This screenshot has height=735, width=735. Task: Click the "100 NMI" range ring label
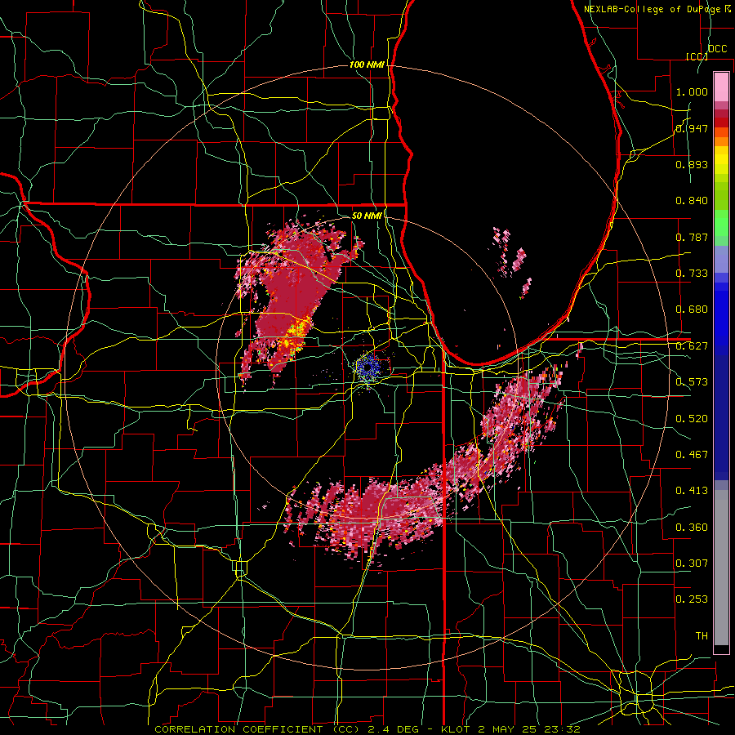(x=367, y=65)
